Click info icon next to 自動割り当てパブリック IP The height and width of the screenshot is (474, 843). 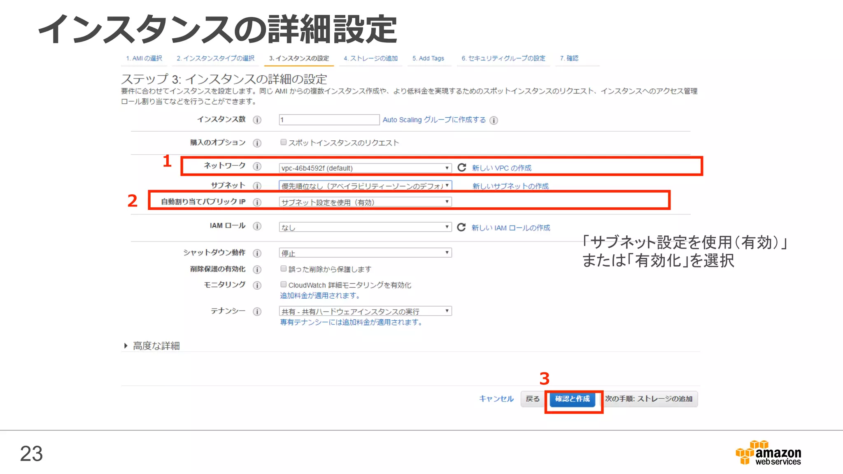[257, 202]
